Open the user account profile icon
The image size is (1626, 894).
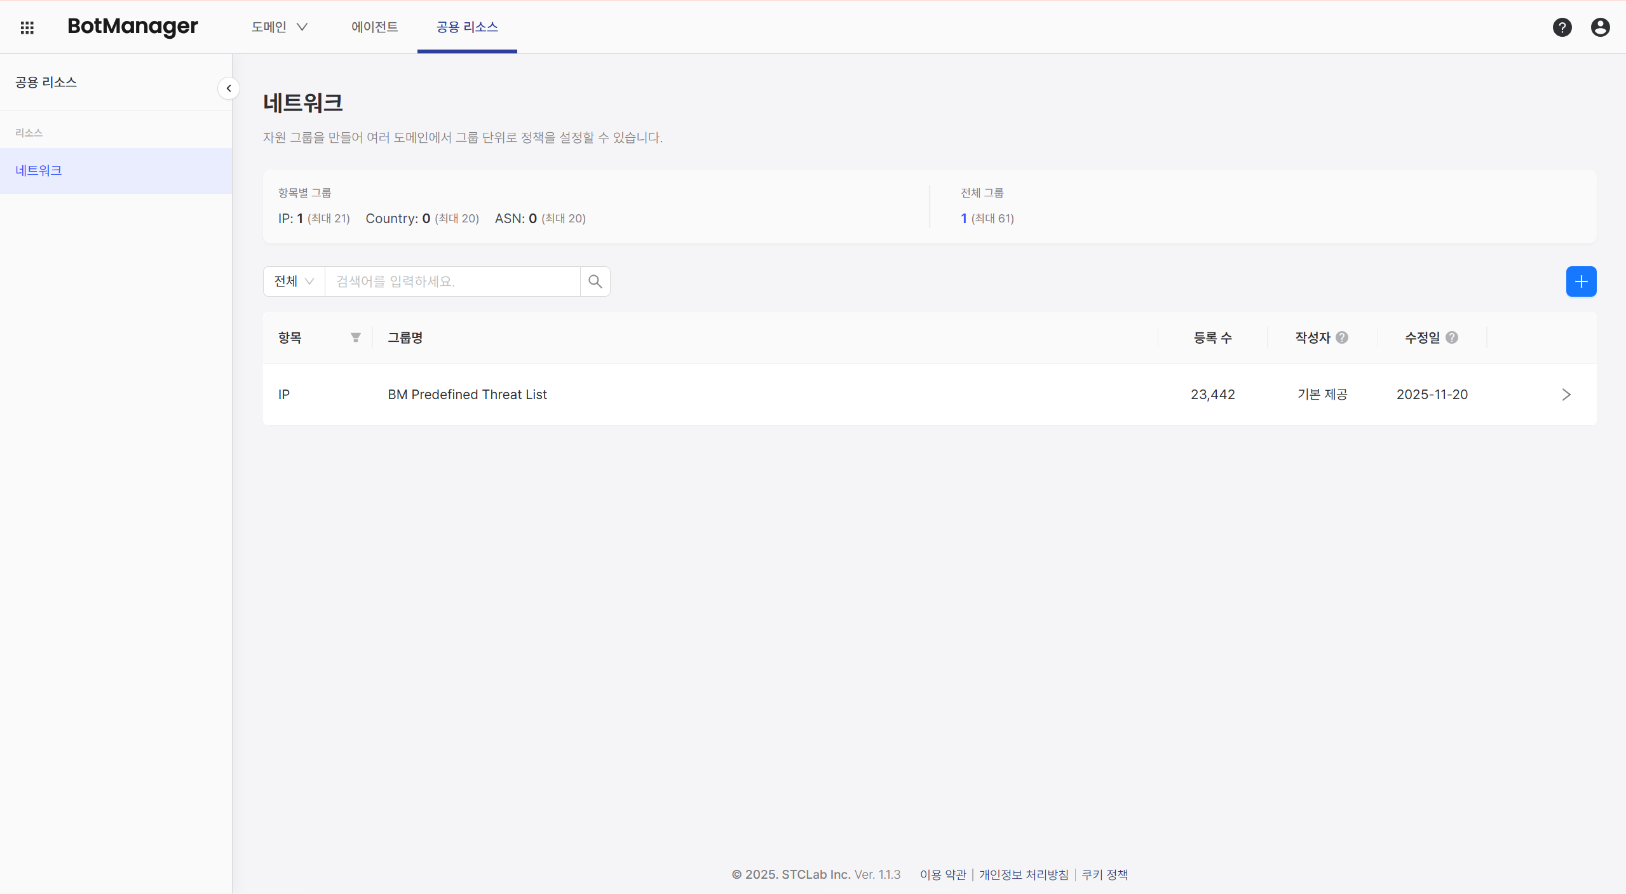coord(1600,27)
